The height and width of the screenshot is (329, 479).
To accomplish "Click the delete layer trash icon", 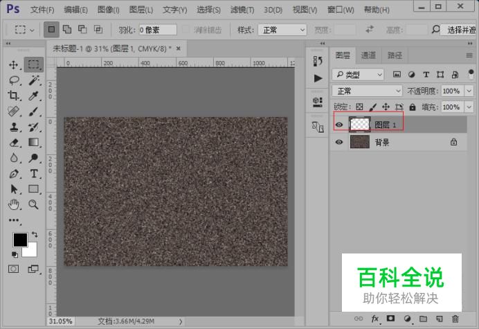I will (455, 319).
